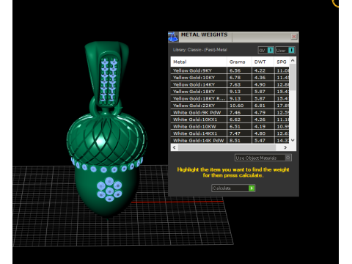352x264 pixels.
Task: Select the Yellow Gold:9KY row
Action: (x=230, y=70)
